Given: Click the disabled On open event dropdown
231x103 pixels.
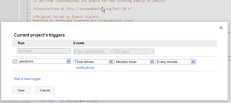Looking at the screenshot, I should [134, 51].
